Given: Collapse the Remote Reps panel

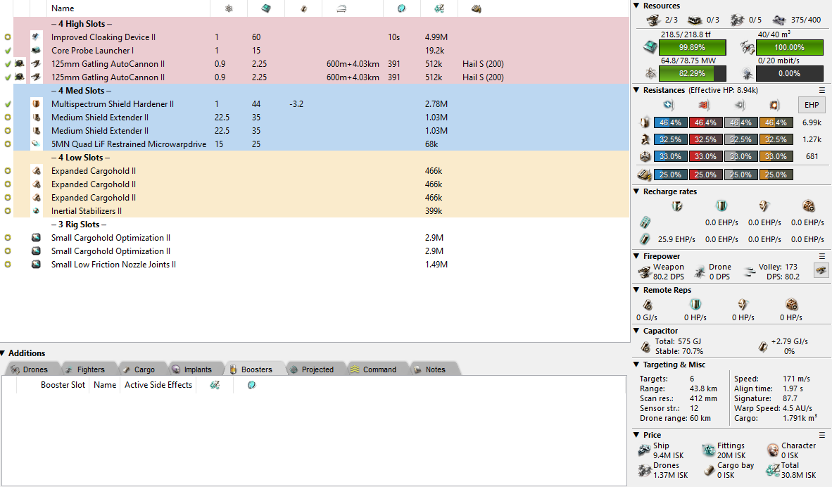Looking at the screenshot, I should pyautogui.click(x=637, y=290).
